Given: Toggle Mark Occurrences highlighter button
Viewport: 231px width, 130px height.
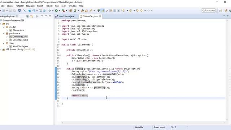Looking at the screenshot, I should (103, 10).
